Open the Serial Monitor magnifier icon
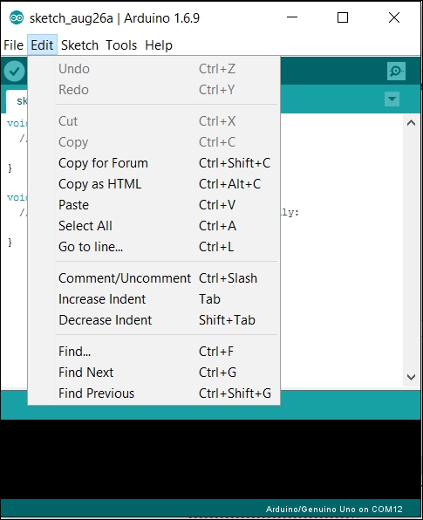 396,71
